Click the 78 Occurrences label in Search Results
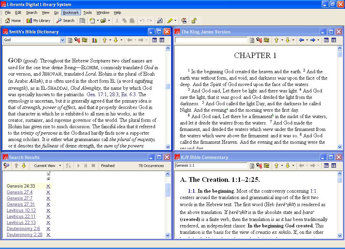This screenshot has height=249, width=345. tap(151, 166)
